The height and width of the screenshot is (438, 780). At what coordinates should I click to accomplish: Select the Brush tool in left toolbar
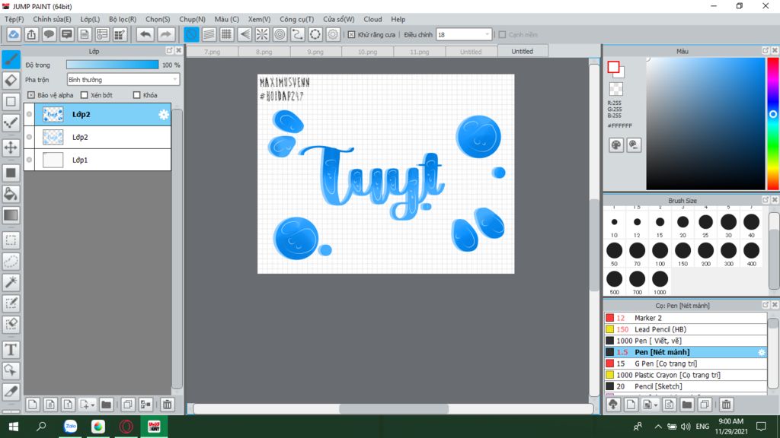(11, 59)
